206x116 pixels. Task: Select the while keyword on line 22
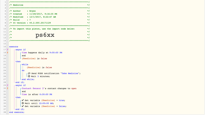(x=25, y=64)
